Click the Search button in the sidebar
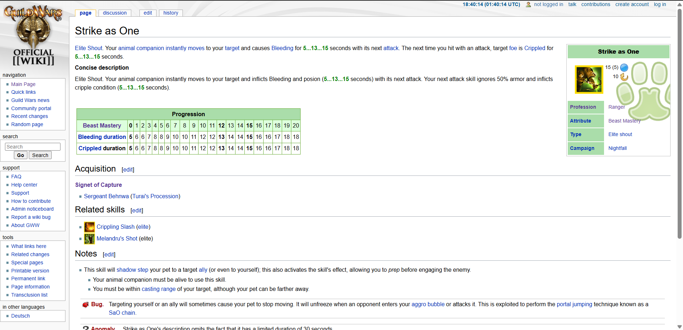The height and width of the screenshot is (330, 683). (40, 155)
